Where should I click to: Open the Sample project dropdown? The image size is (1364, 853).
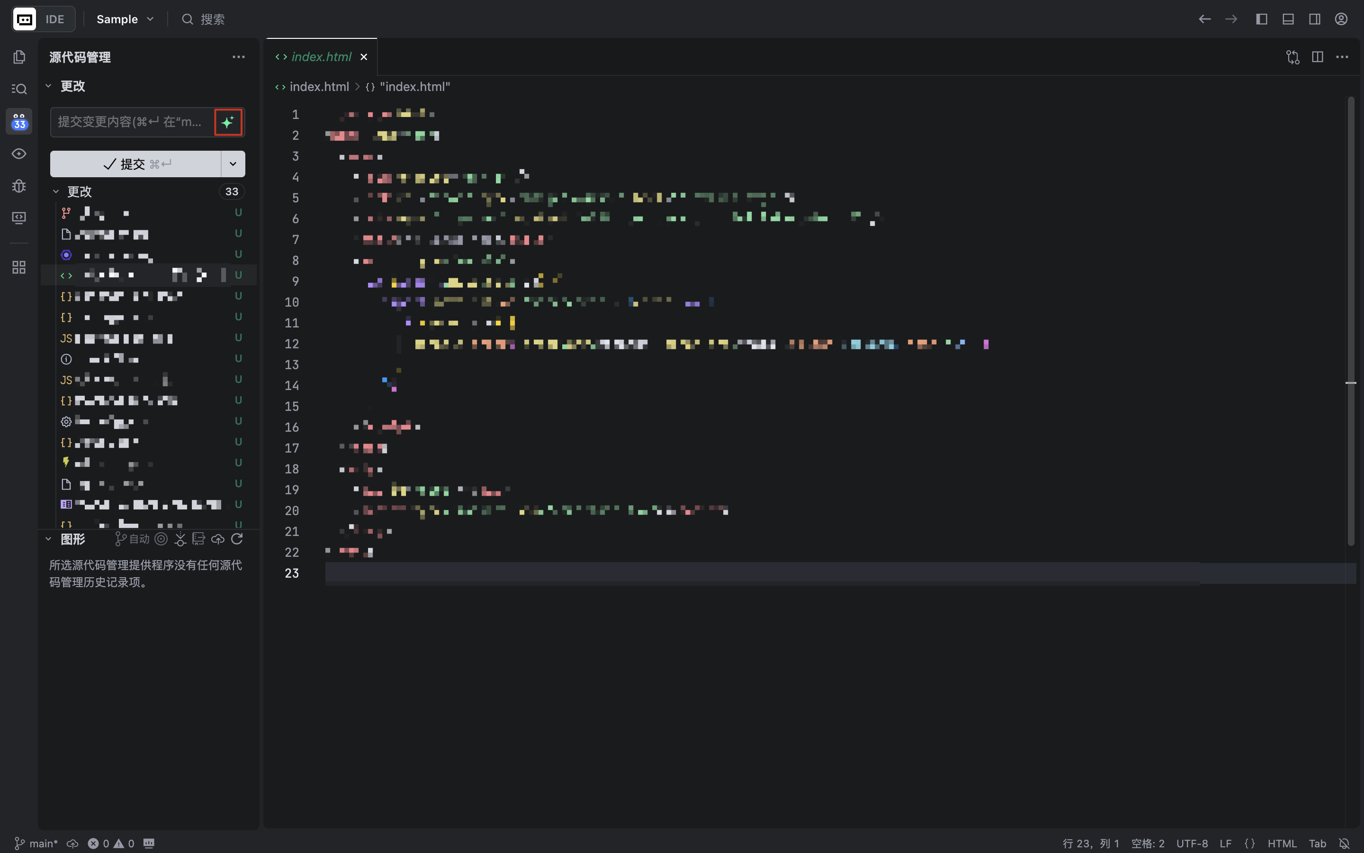125,19
